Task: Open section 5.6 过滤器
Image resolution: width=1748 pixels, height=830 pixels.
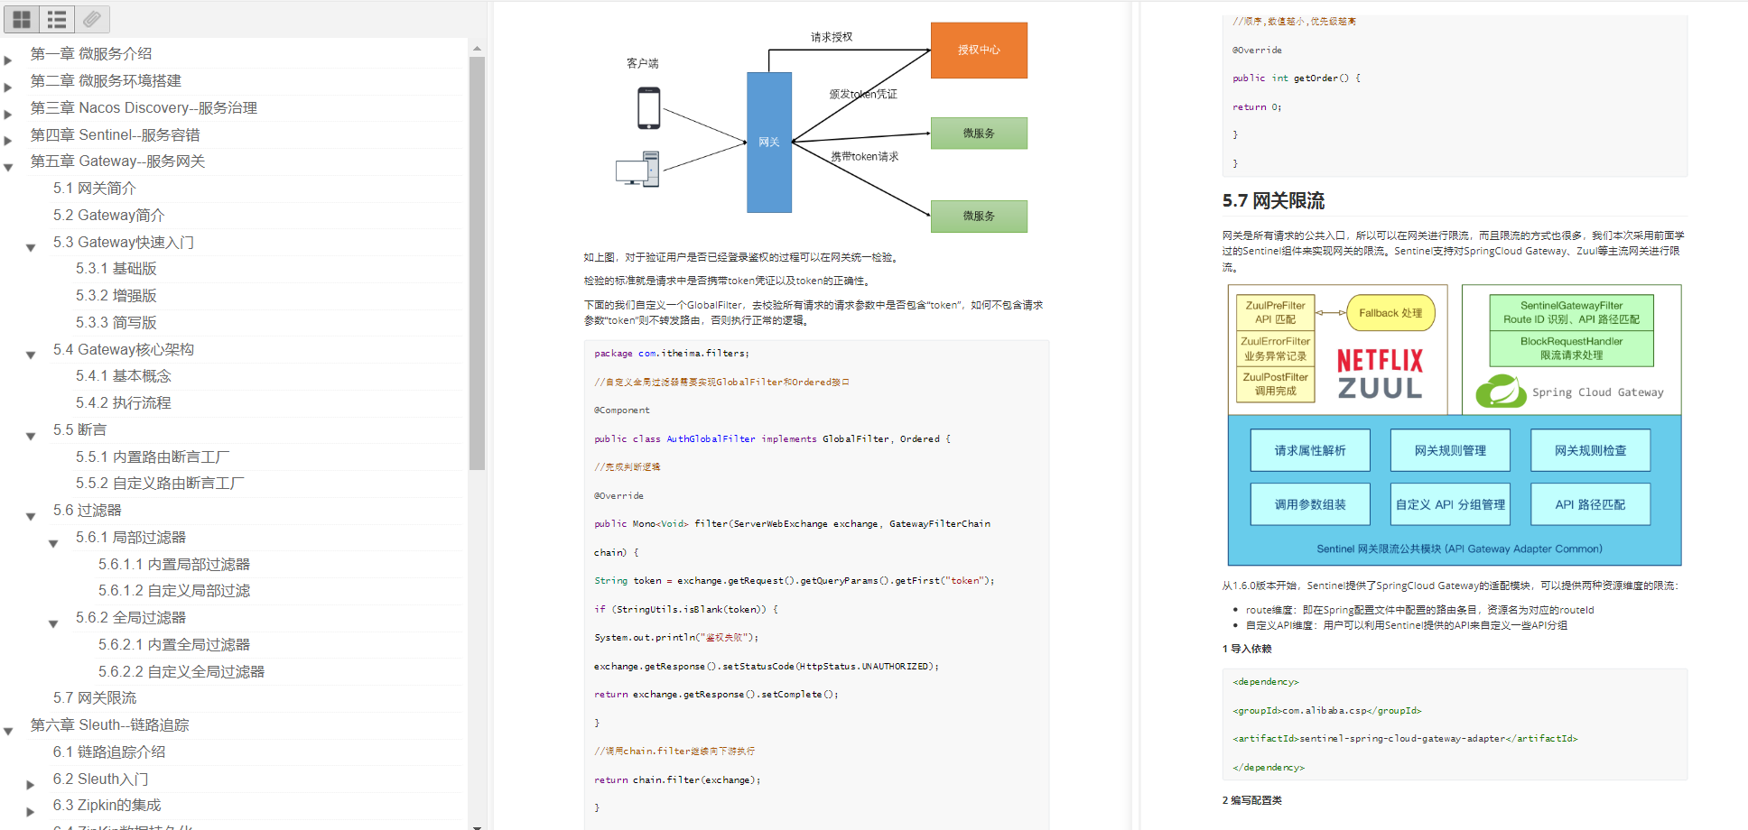Action: coord(87,511)
